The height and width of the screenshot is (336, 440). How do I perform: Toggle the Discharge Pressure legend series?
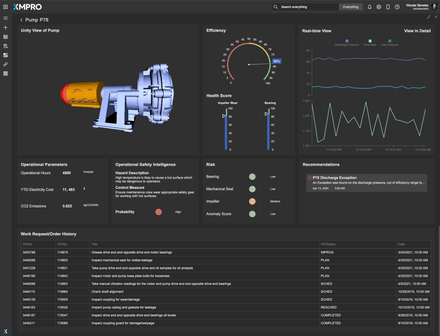347,43
